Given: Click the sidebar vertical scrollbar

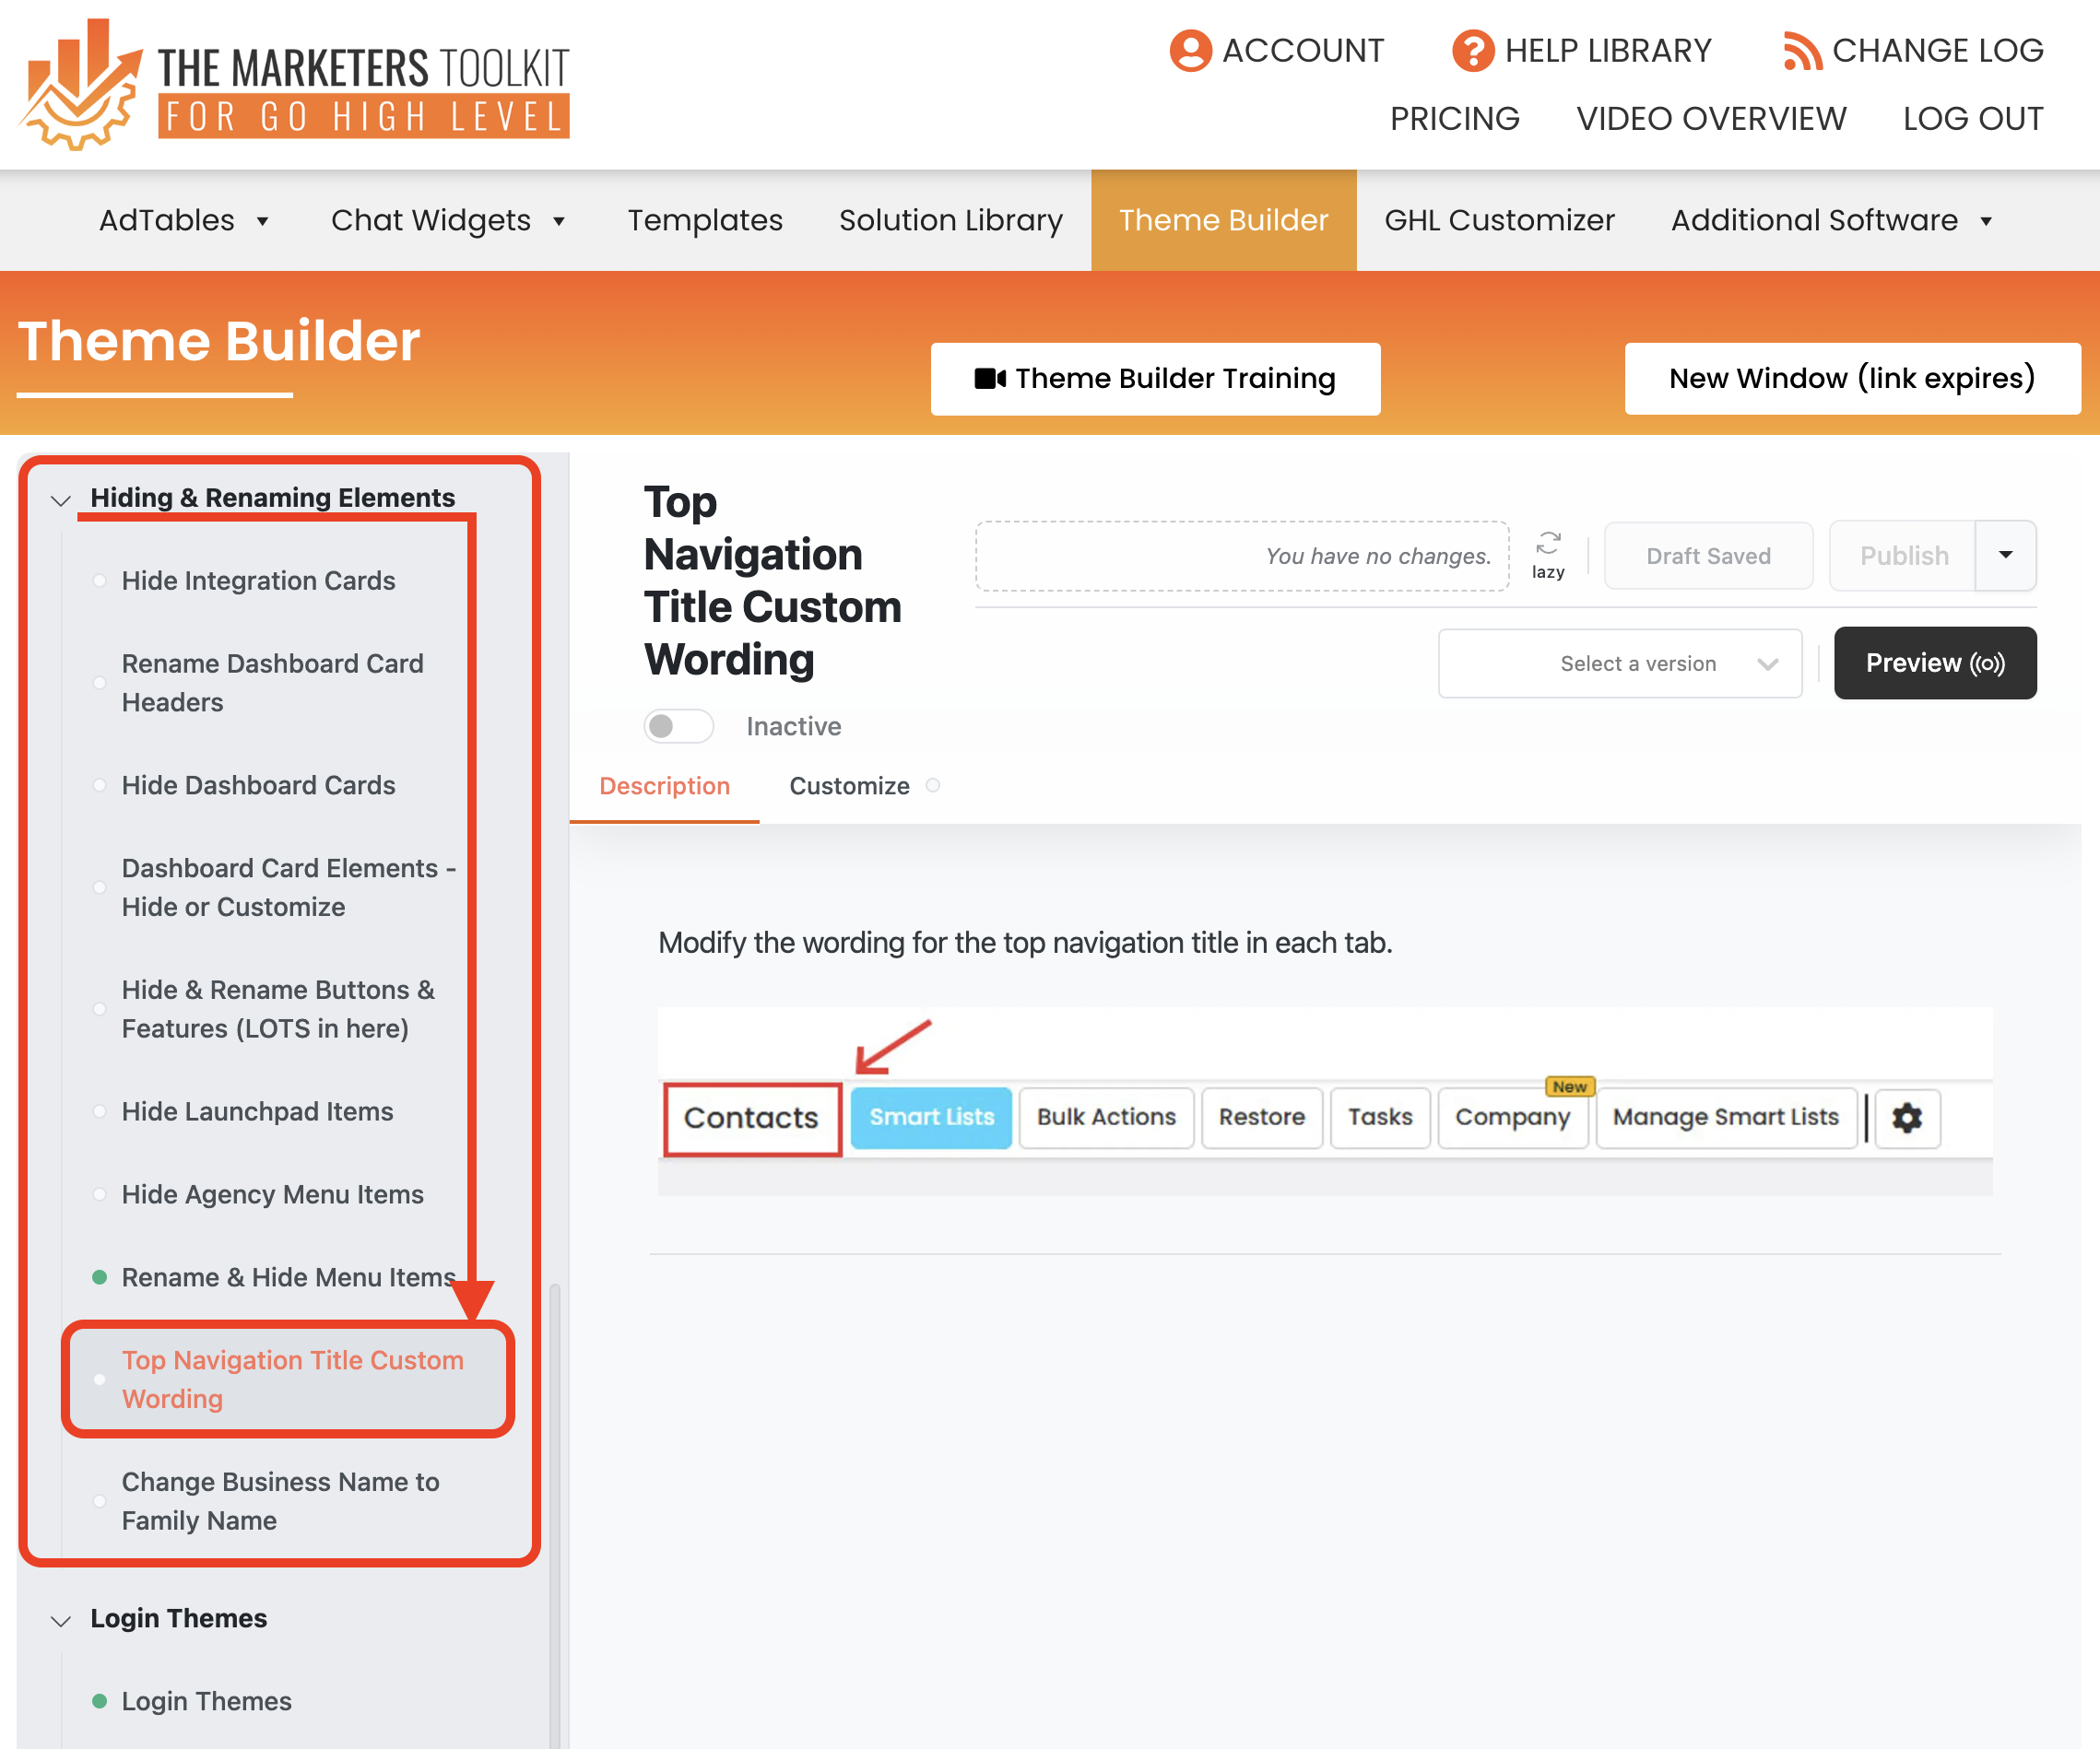Looking at the screenshot, I should point(555,1514).
